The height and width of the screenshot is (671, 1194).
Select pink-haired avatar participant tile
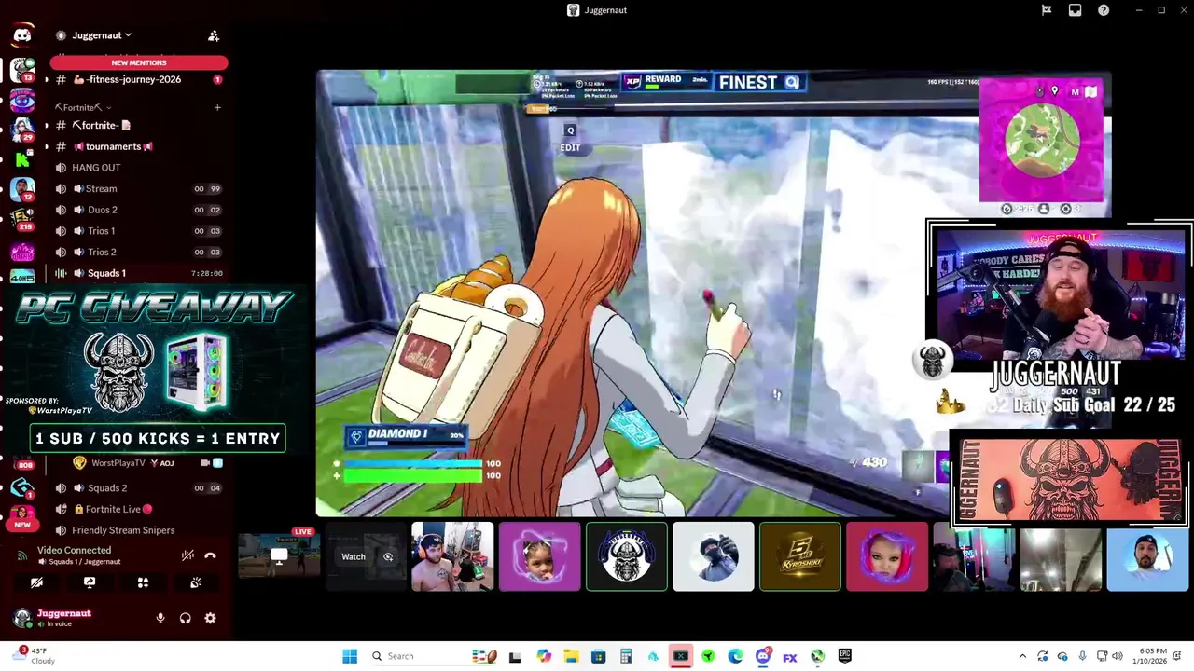pos(887,556)
